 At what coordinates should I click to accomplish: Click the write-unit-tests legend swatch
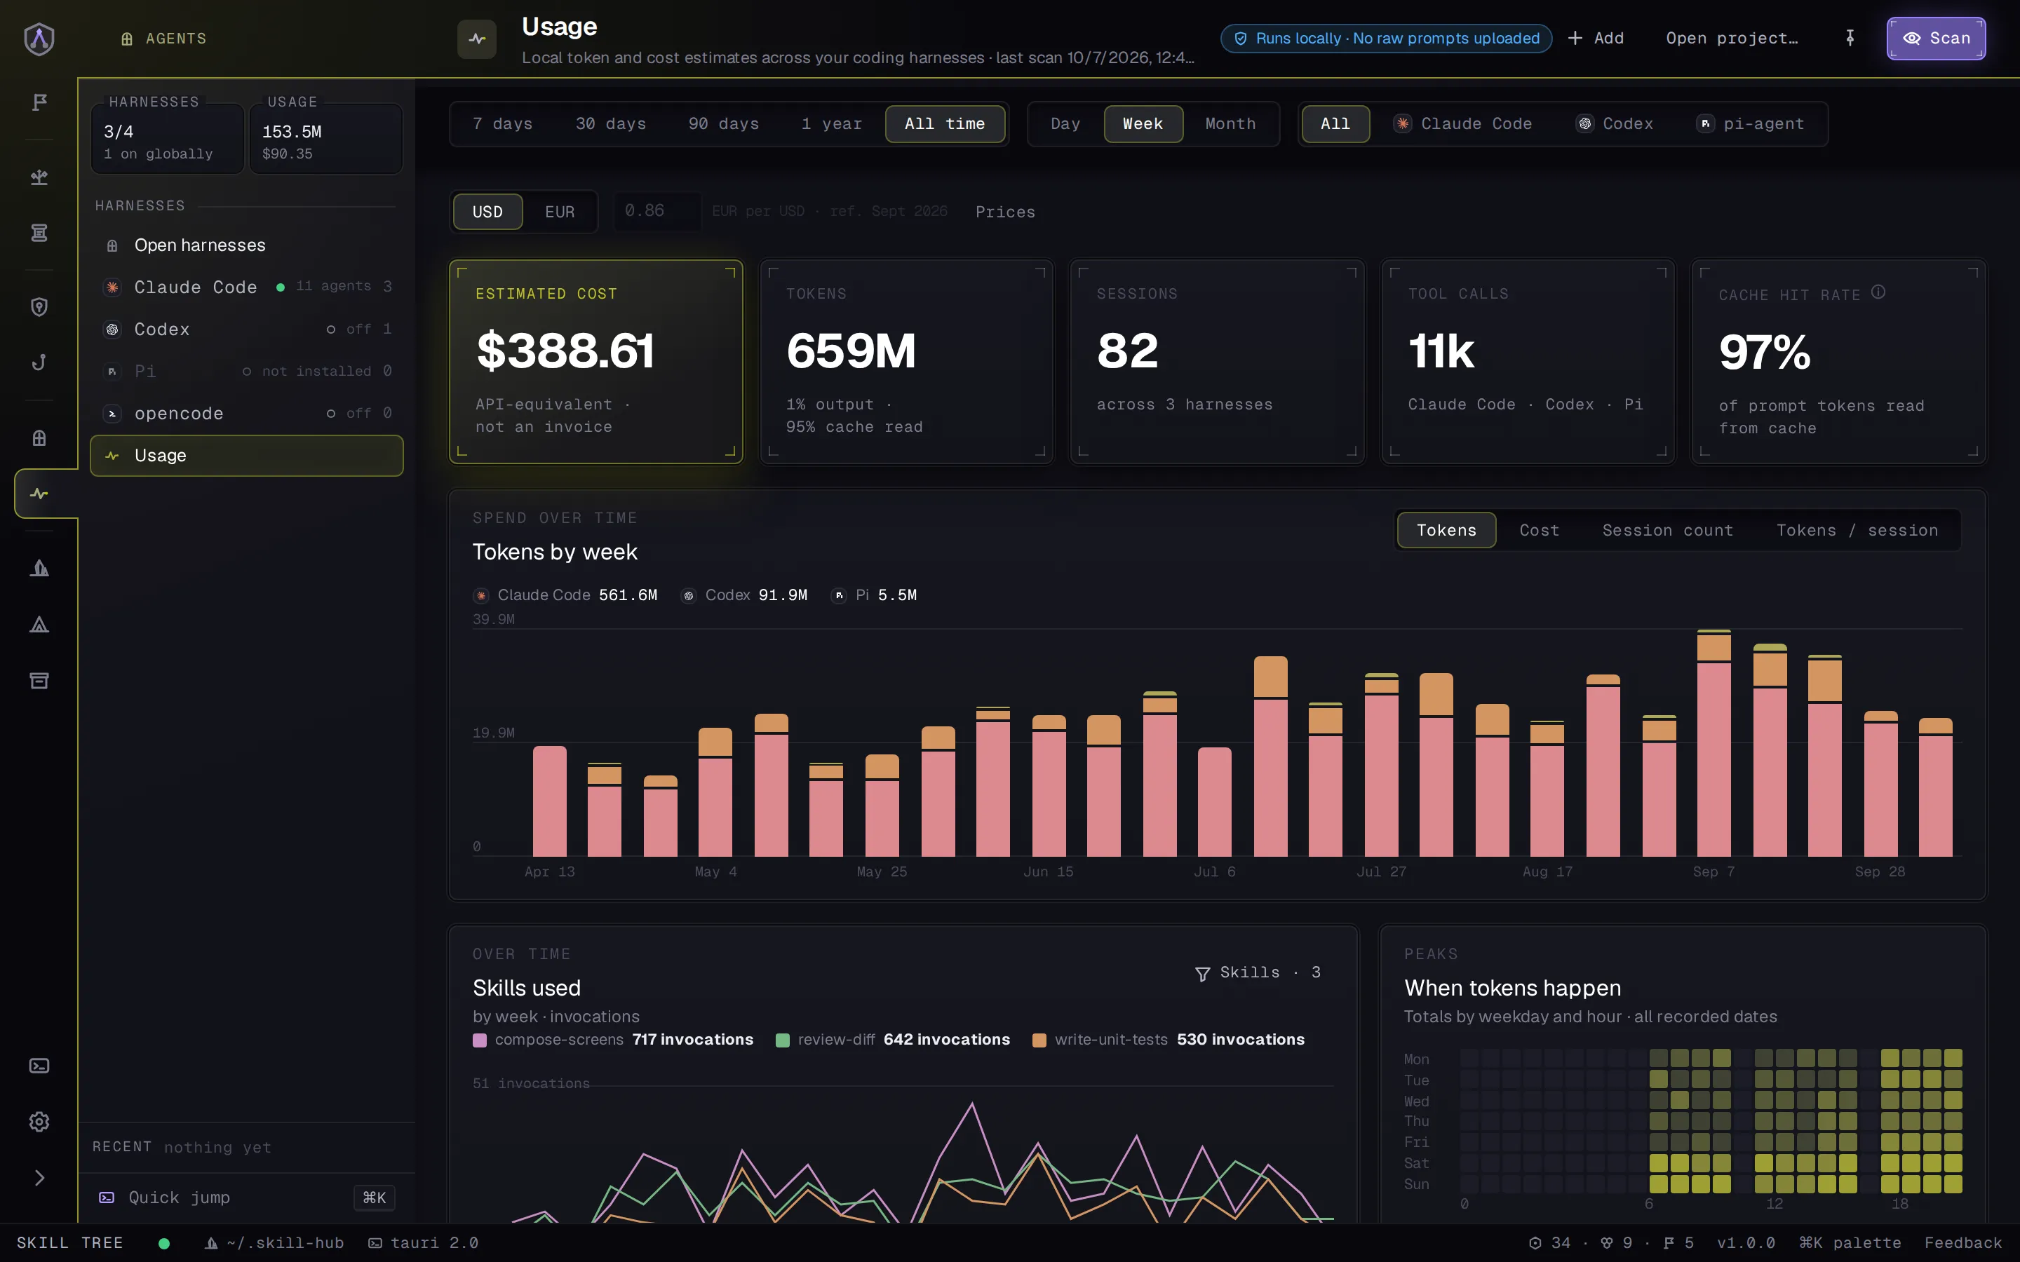click(x=1039, y=1040)
